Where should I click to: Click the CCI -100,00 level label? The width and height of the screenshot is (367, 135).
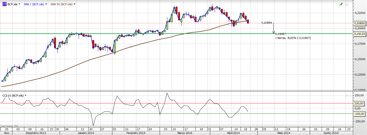coord(359,114)
